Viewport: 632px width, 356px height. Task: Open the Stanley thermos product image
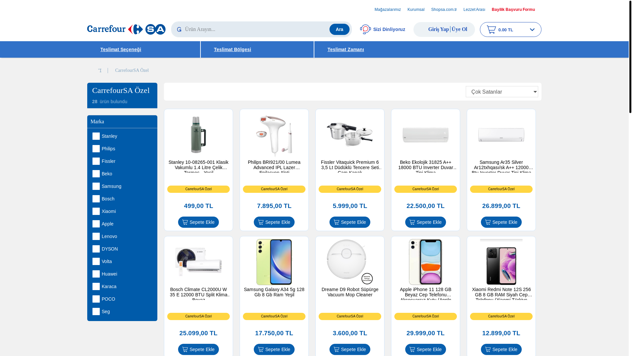[x=198, y=135]
